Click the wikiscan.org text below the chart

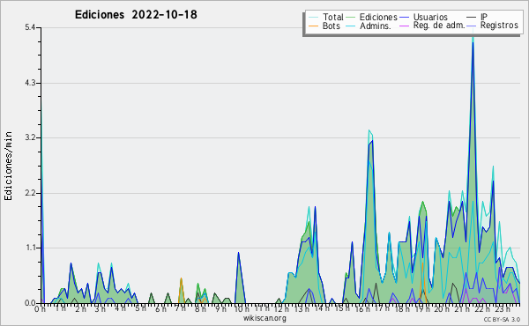pyautogui.click(x=264, y=318)
